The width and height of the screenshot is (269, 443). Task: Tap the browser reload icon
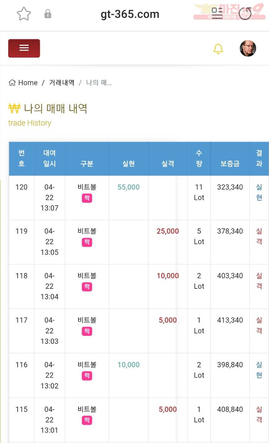pos(245,14)
